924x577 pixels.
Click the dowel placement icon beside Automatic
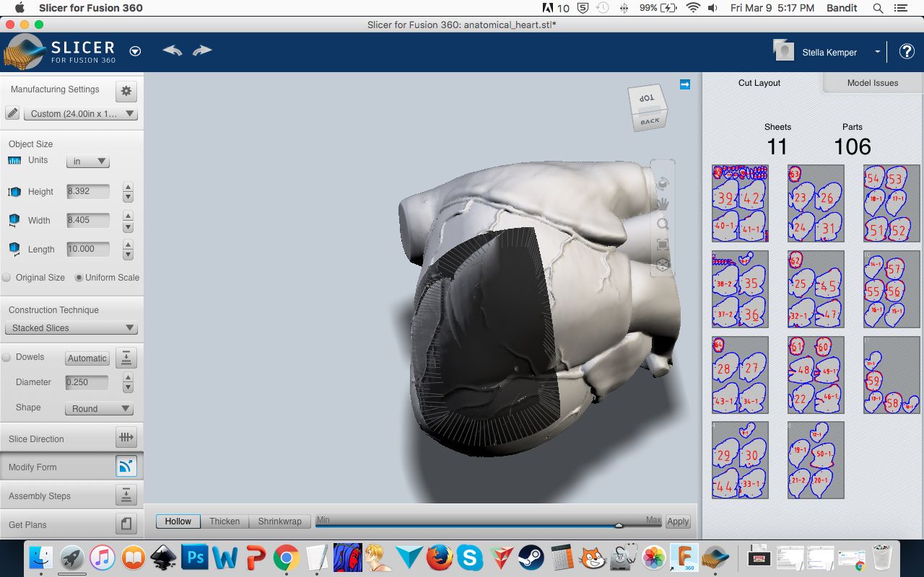(126, 358)
